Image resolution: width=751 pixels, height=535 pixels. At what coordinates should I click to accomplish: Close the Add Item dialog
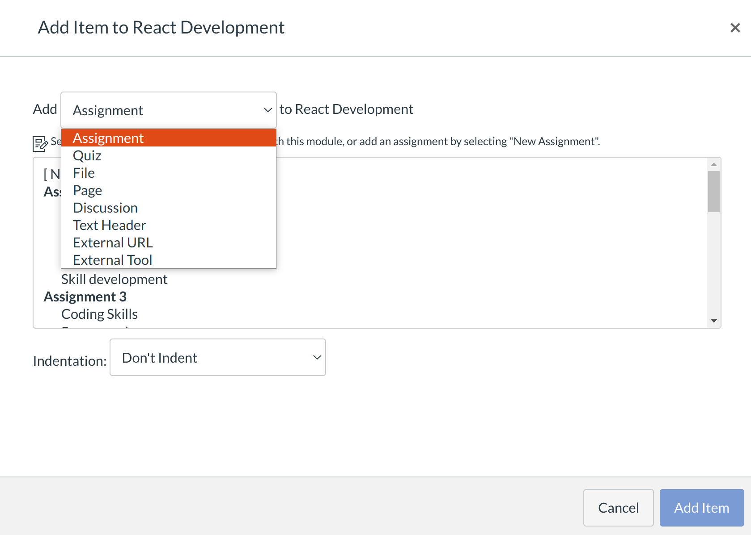pos(735,28)
